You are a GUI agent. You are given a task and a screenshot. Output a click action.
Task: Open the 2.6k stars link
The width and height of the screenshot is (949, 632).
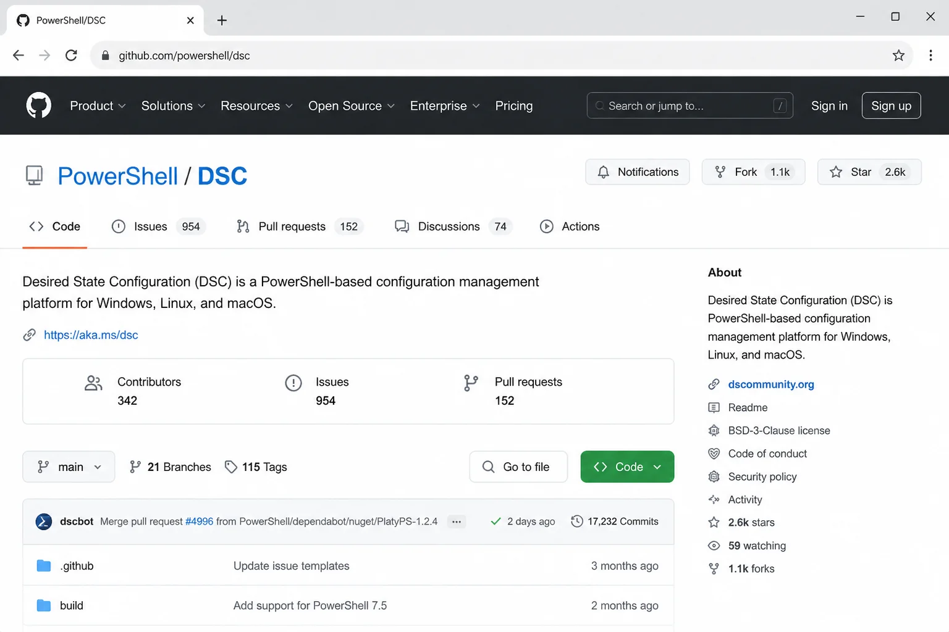tap(751, 523)
